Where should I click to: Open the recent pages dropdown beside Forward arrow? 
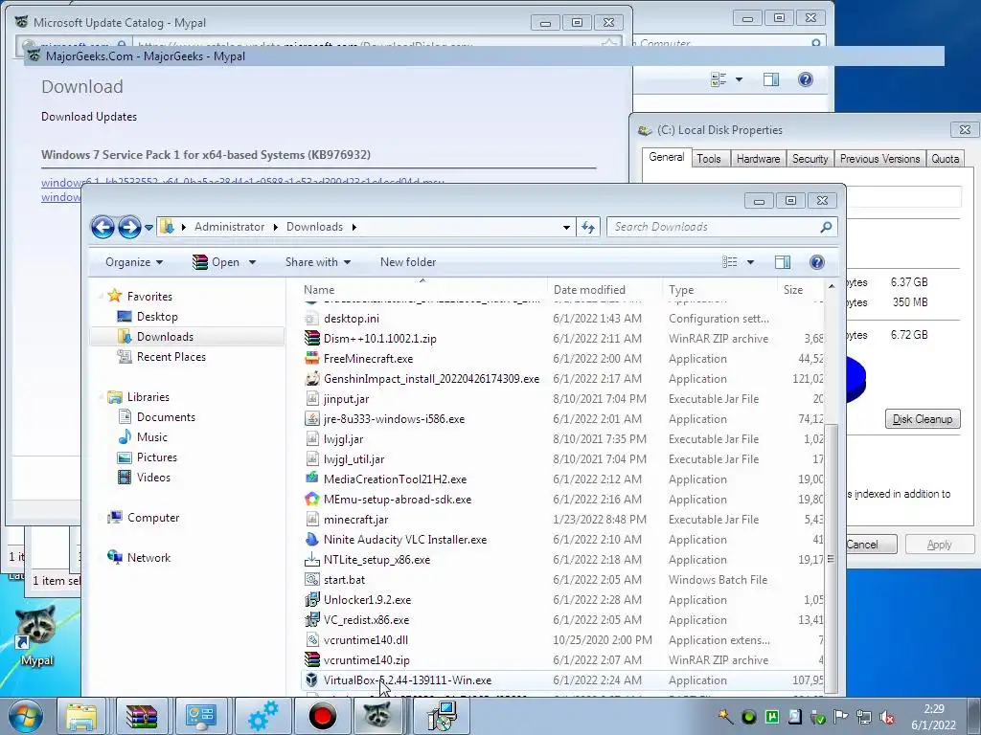point(148,228)
